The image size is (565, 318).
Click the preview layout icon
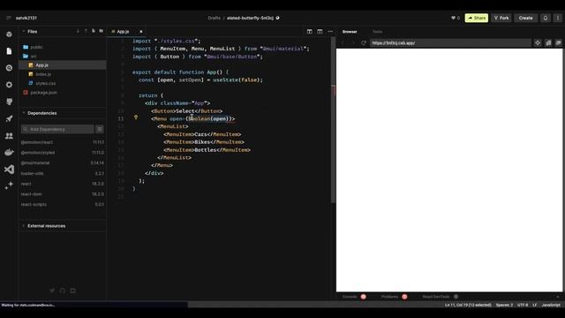(320, 32)
